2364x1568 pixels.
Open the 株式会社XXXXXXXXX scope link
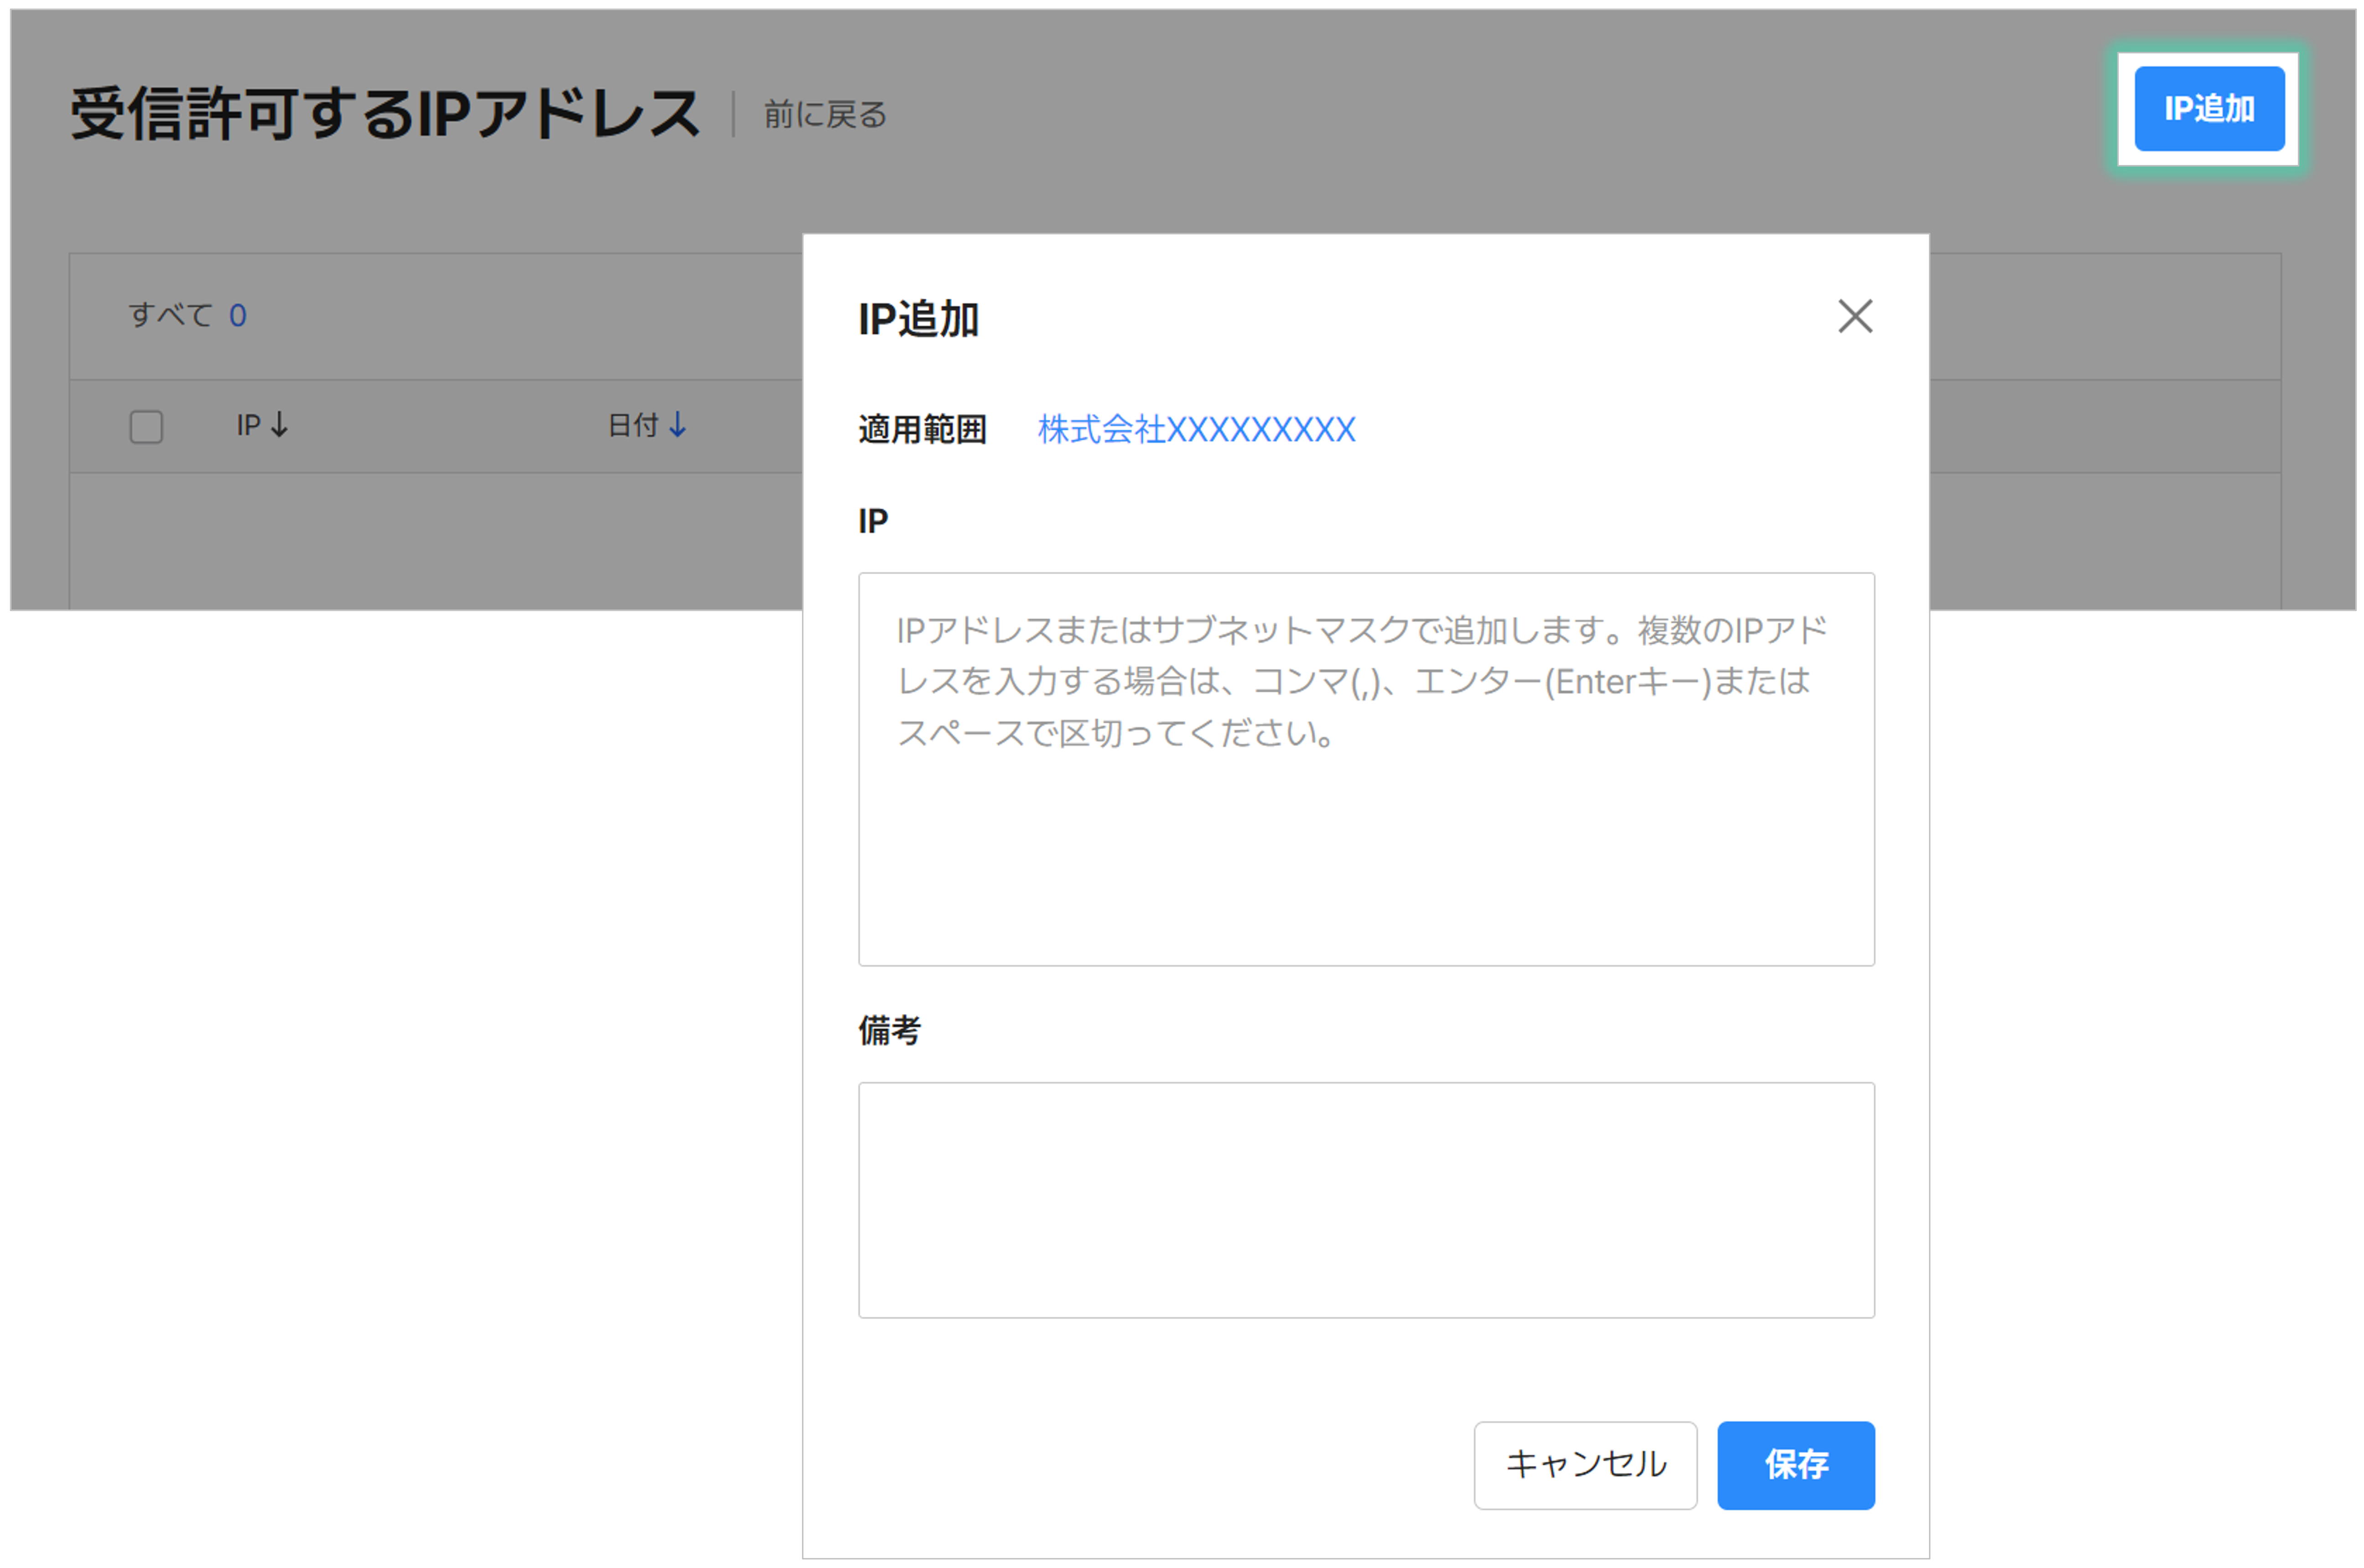point(1196,430)
